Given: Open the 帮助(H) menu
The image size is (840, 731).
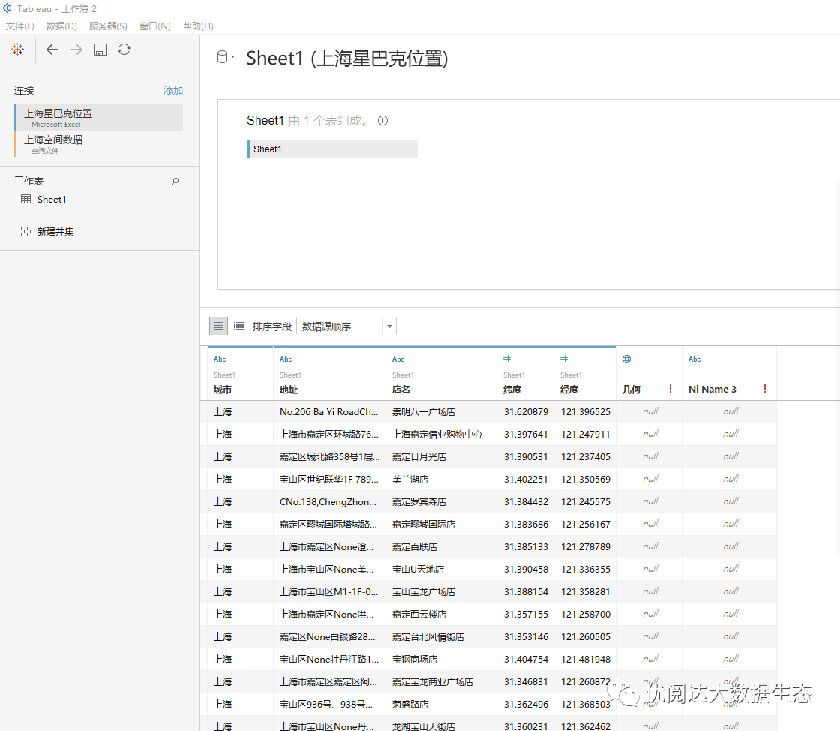Looking at the screenshot, I should (198, 26).
